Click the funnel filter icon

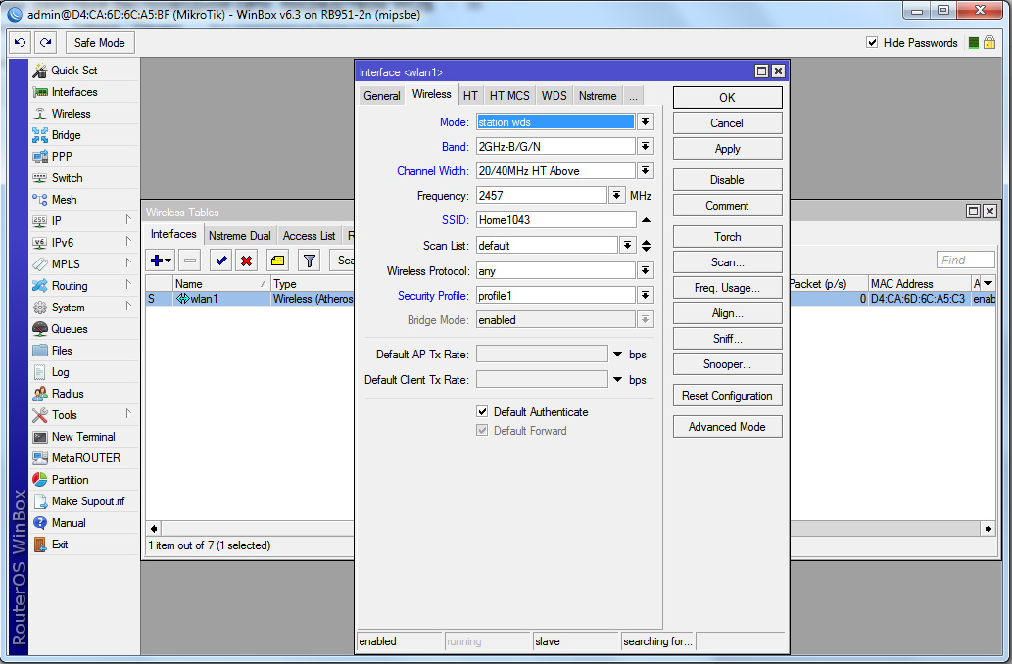click(x=309, y=261)
